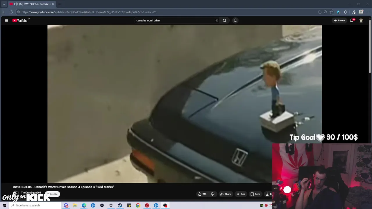Screen dimensions: 372x209
Task: Click the video title text
Action: [x=63, y=187]
